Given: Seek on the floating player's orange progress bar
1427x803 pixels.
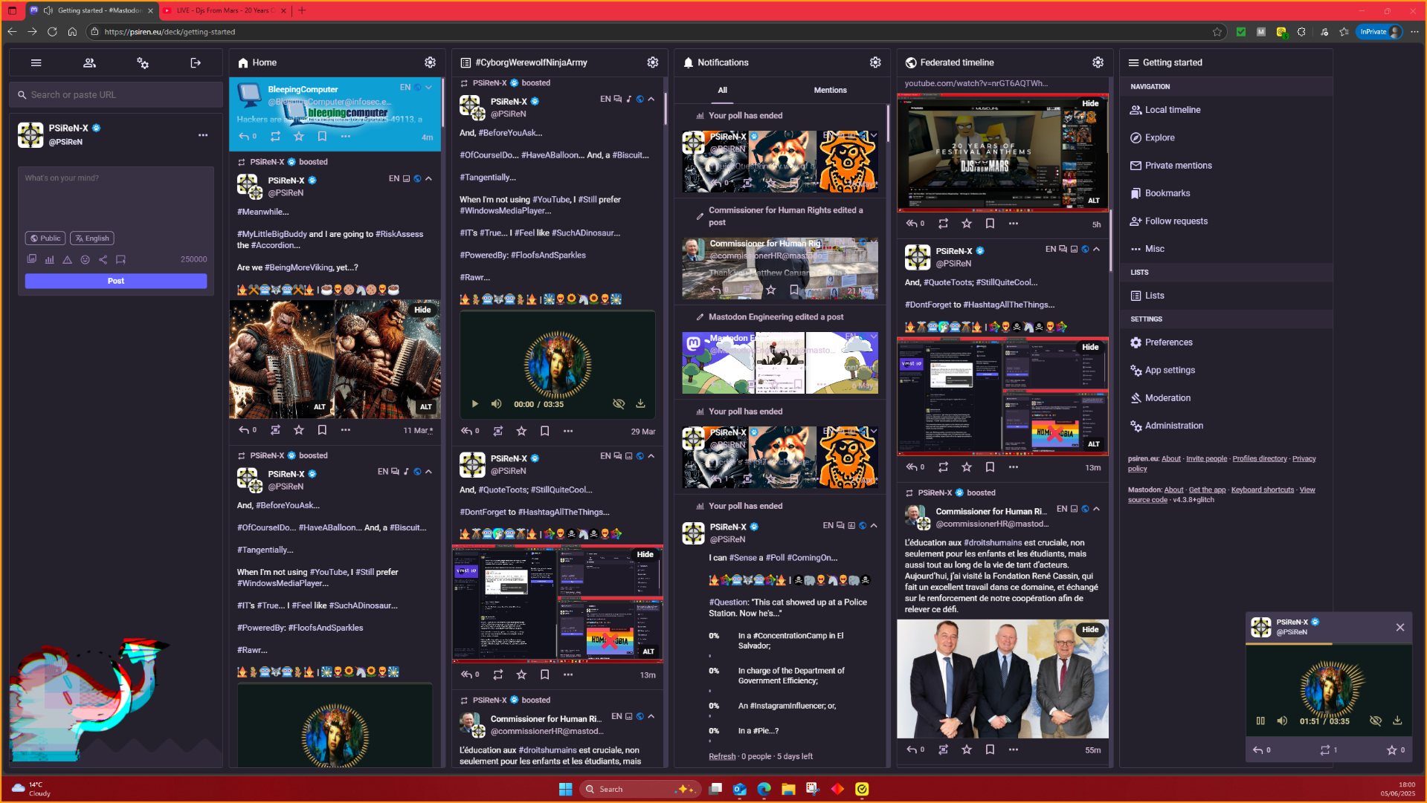Looking at the screenshot, I should (x=1329, y=644).
